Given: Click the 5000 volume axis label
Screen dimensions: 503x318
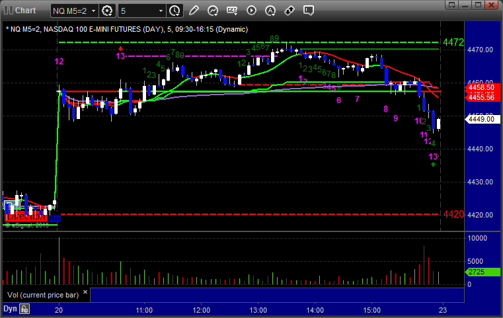Looking at the screenshot, I should pyautogui.click(x=475, y=261).
